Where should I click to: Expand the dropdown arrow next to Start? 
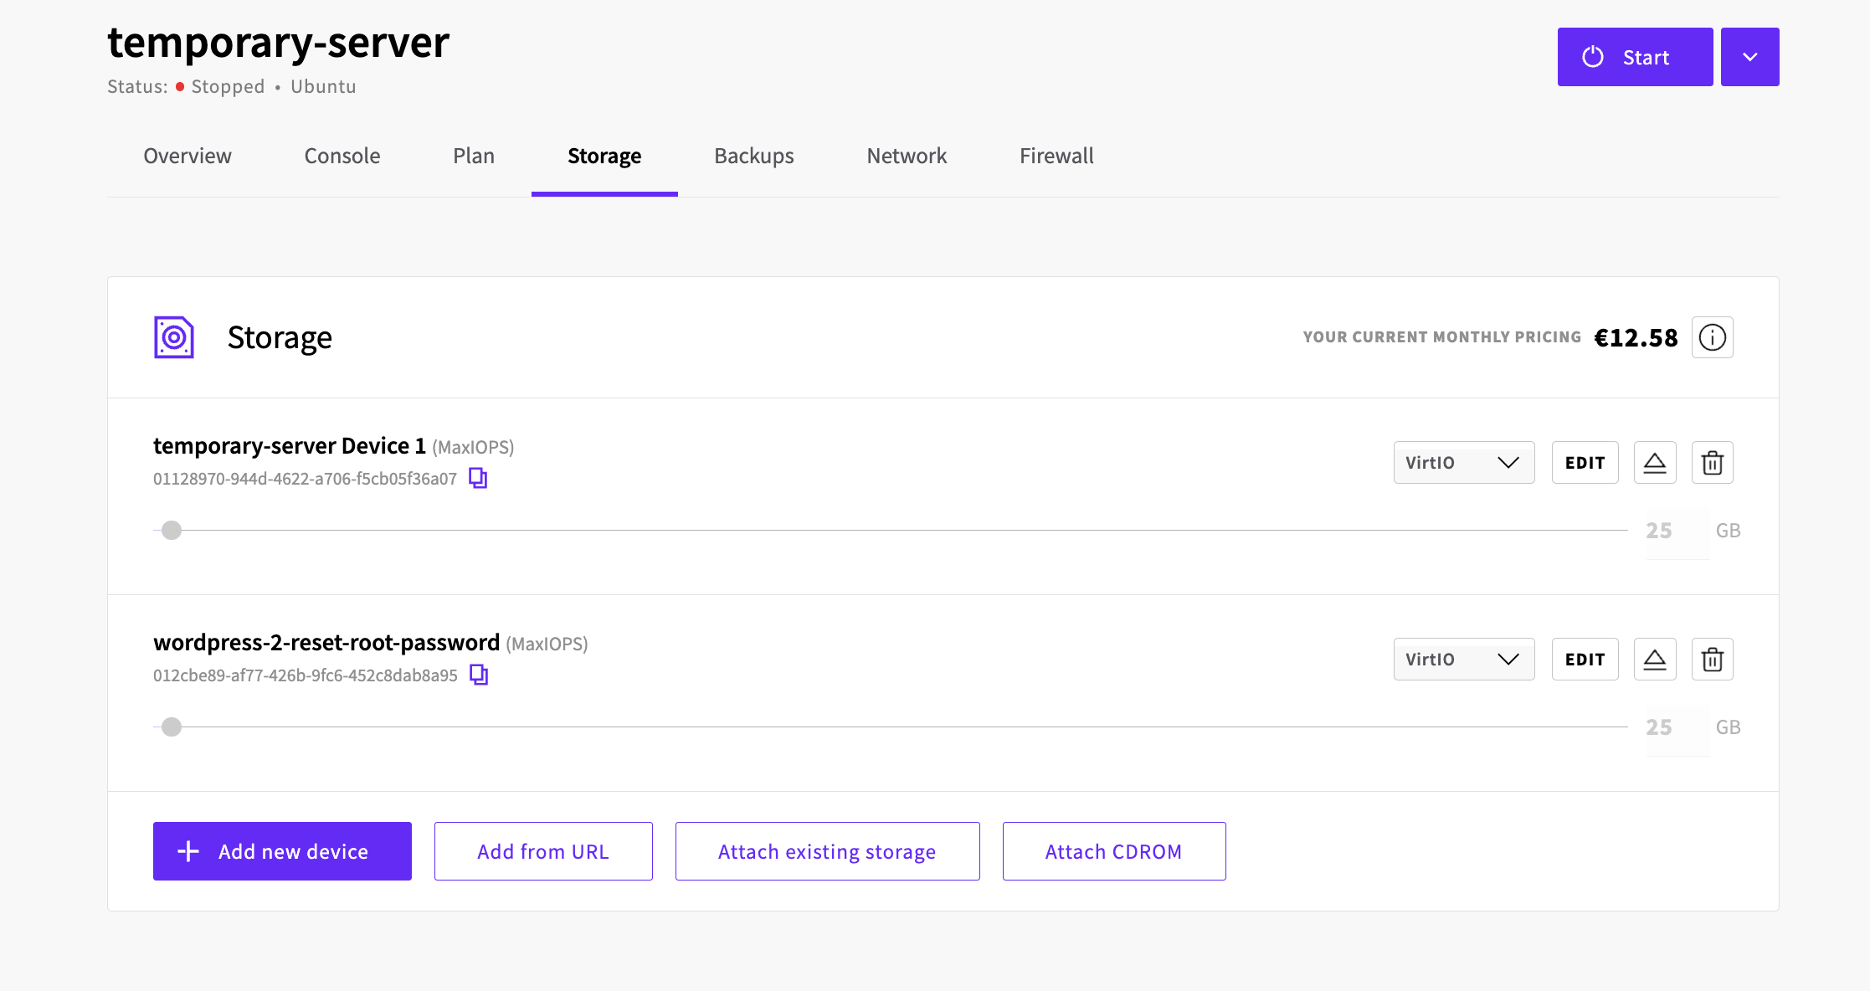pos(1750,57)
